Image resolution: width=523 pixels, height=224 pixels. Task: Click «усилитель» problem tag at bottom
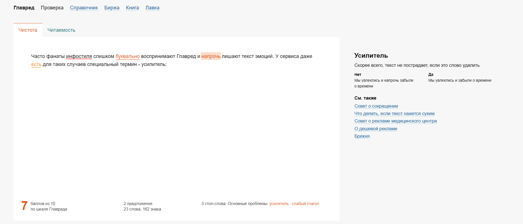pyautogui.click(x=279, y=204)
